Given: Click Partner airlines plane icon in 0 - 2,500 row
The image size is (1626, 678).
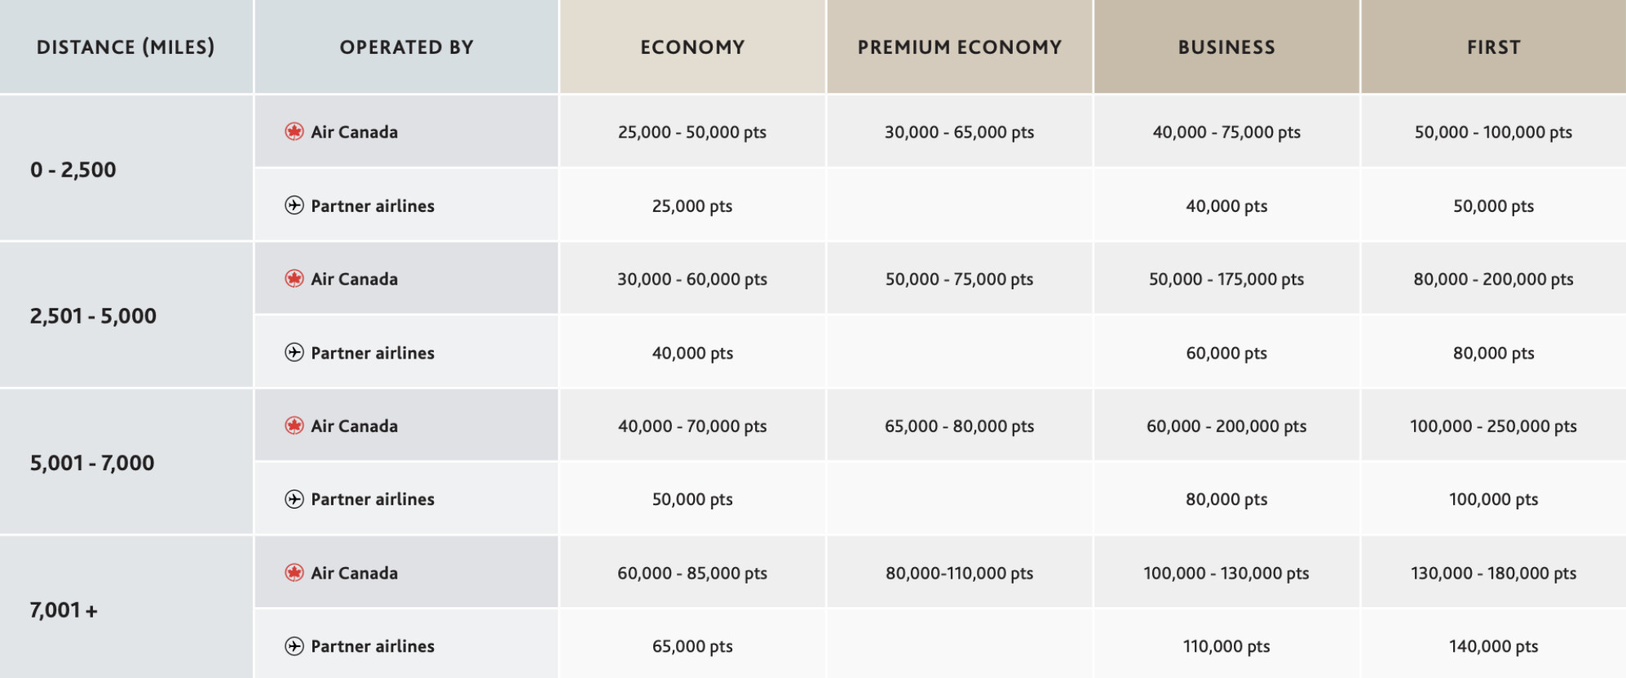Looking at the screenshot, I should [294, 205].
